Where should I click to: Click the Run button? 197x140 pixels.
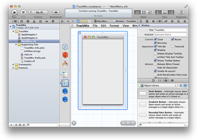point(14,12)
